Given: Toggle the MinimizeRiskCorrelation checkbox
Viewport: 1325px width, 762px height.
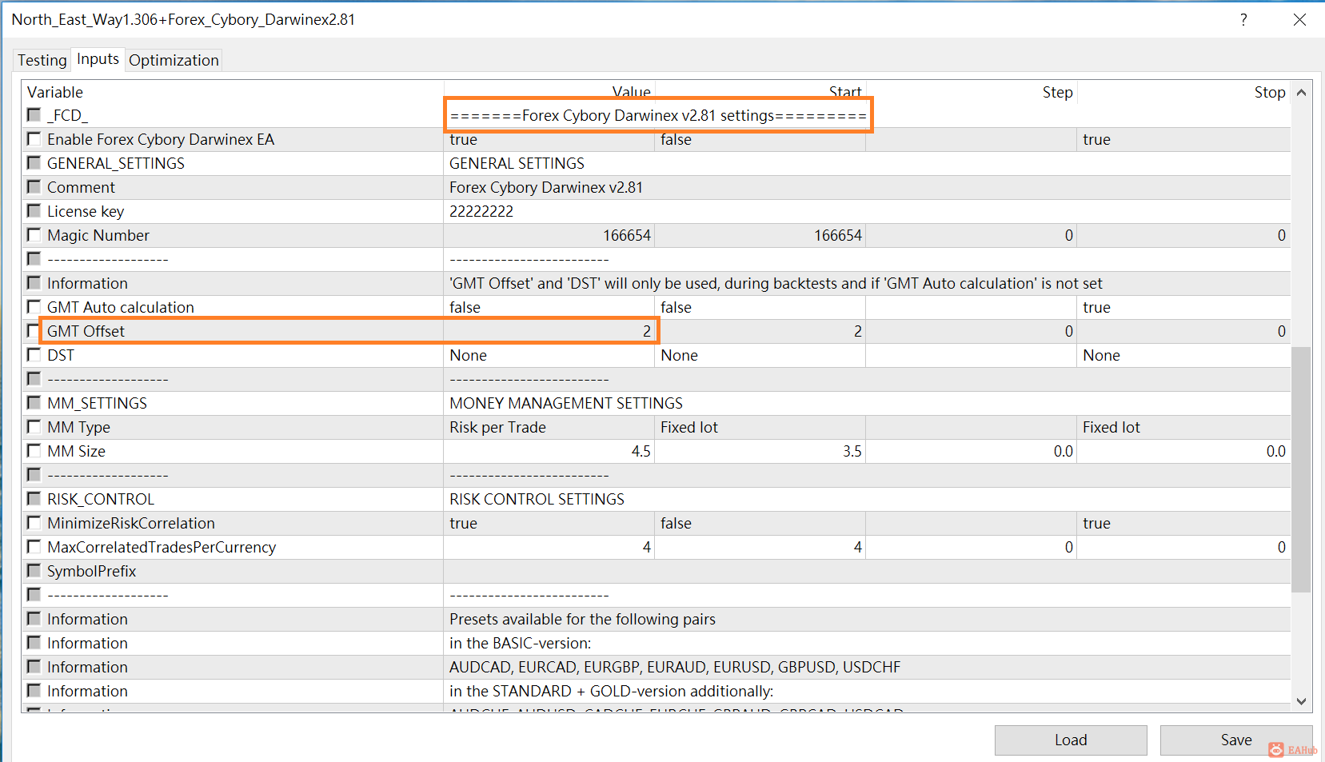Looking at the screenshot, I should 34,523.
